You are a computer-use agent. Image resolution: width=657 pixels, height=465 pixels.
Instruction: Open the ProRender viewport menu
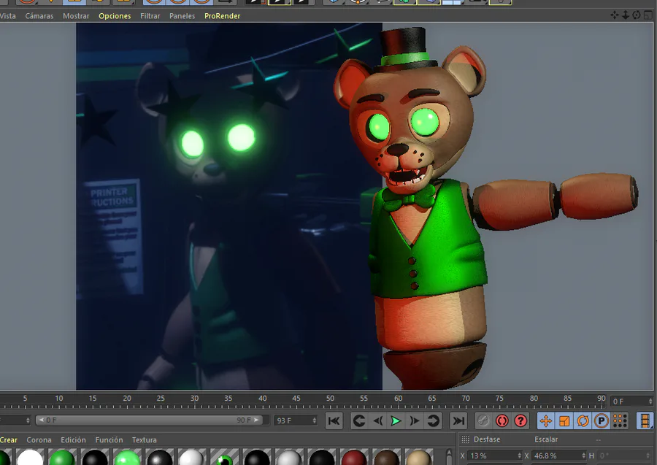point(222,16)
